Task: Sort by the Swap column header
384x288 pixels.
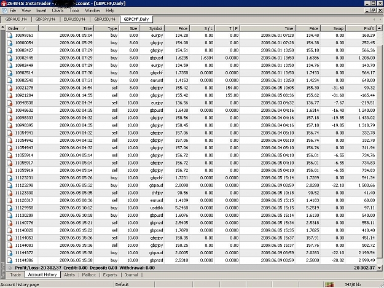Action: pyautogui.click(x=333, y=28)
